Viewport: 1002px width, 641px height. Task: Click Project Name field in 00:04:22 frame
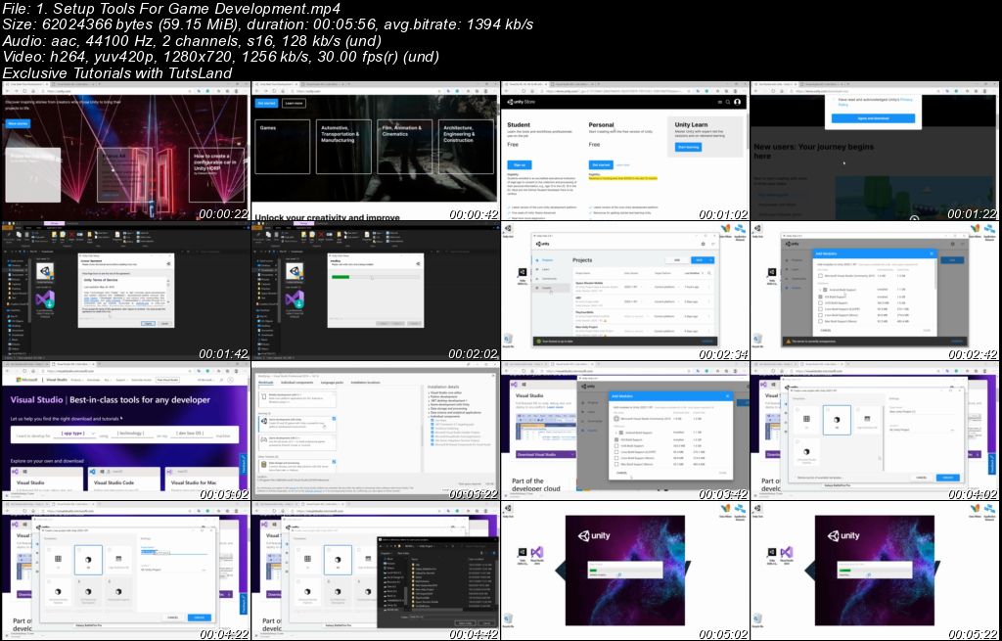coord(174,551)
